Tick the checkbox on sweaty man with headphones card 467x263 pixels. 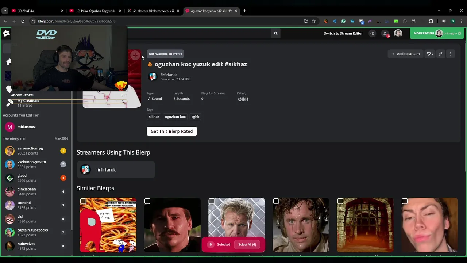coord(276,201)
